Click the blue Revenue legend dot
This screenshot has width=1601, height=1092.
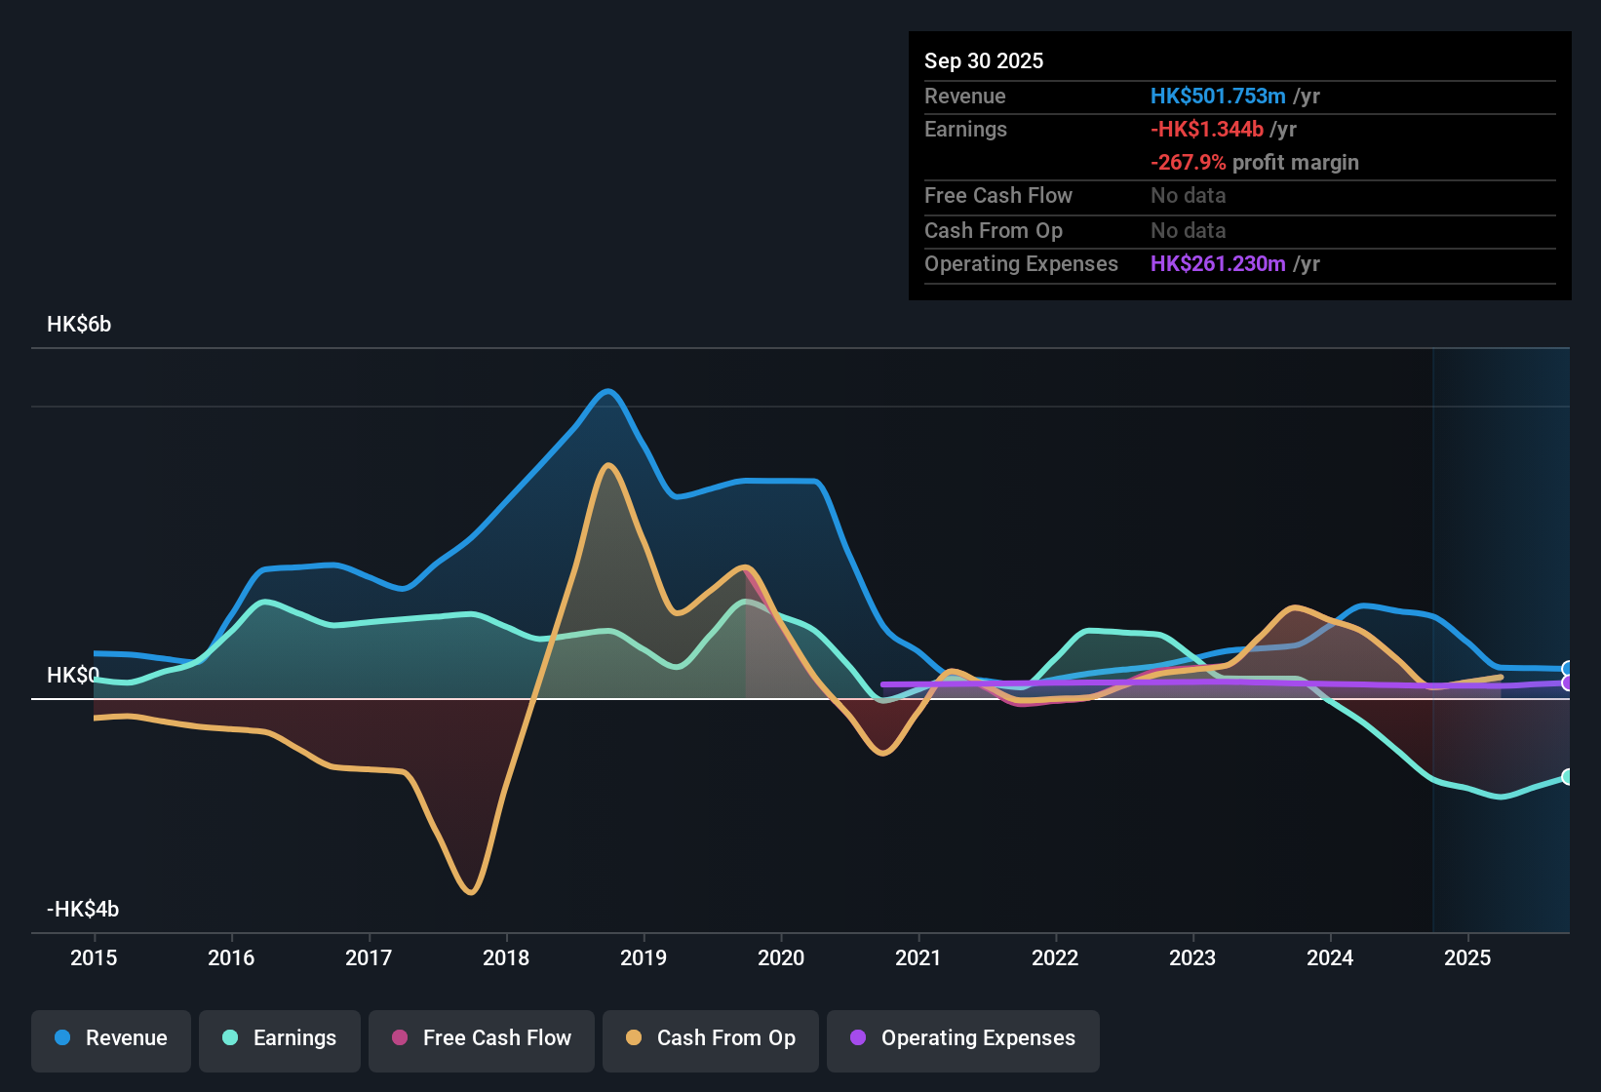(61, 1038)
